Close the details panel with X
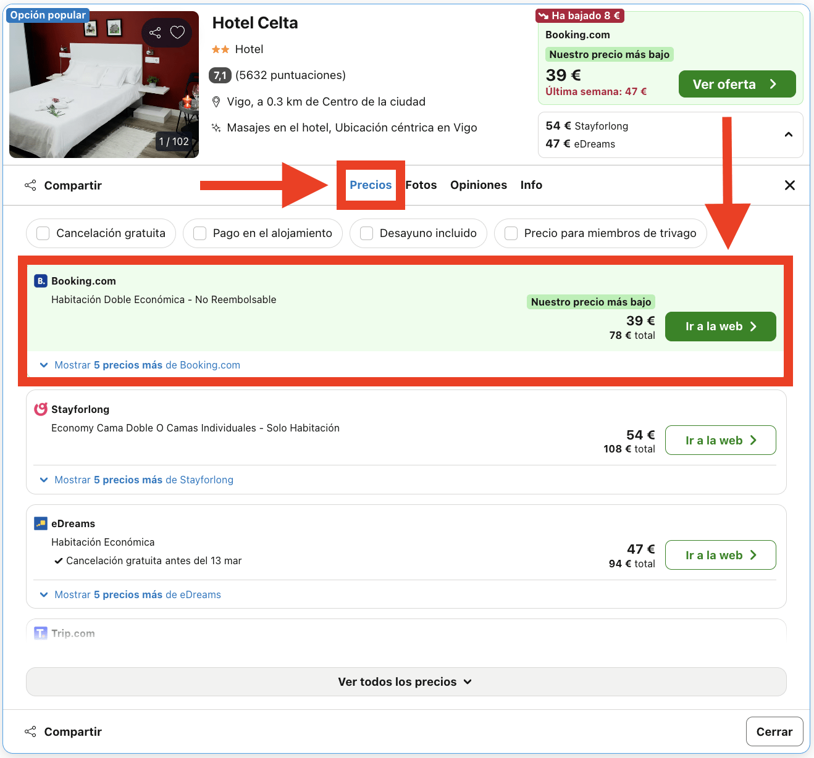 789,185
